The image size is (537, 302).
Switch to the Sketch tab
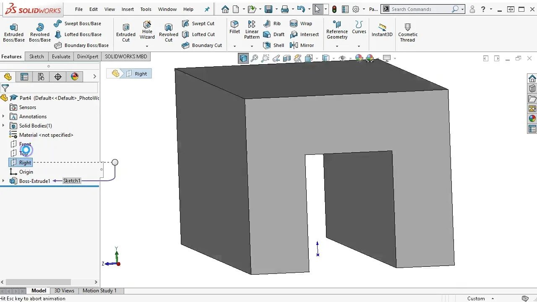coord(36,57)
